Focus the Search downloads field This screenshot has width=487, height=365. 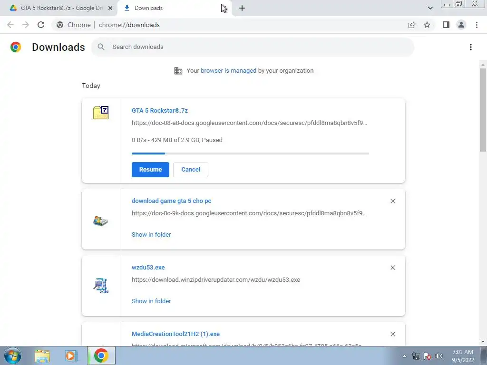253,47
